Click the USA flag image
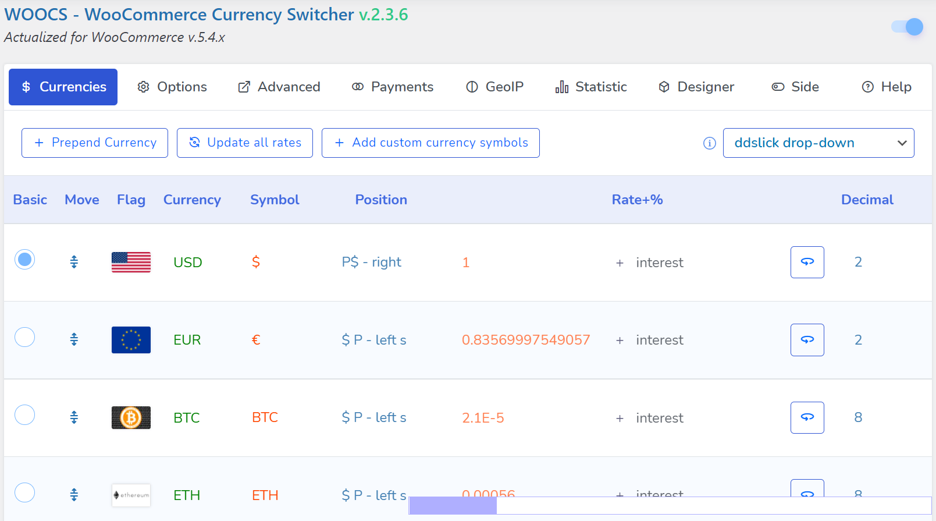 (131, 262)
